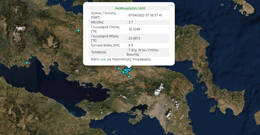The height and width of the screenshot is (135, 260).
Task: Click the 'Μέγεθος' label
Action: [x=97, y=22]
